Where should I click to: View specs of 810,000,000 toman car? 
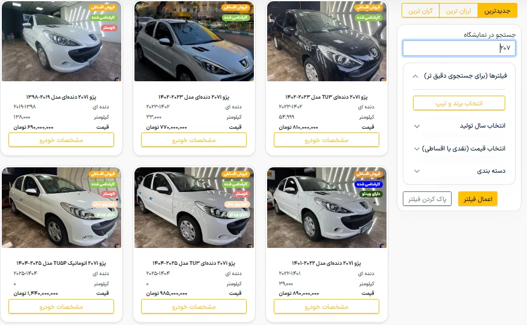click(x=326, y=140)
